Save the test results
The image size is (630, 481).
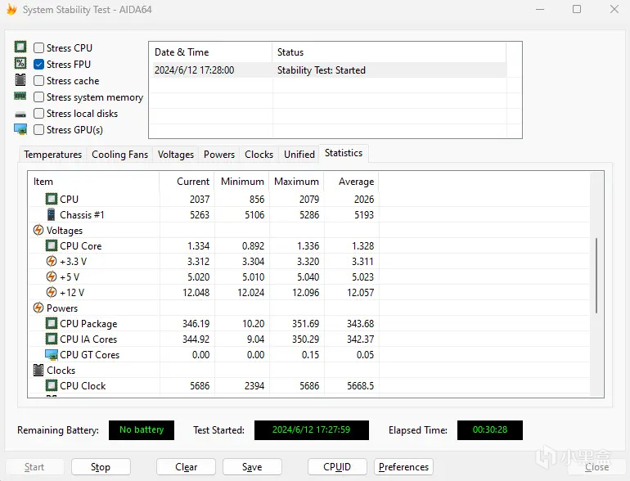(252, 467)
